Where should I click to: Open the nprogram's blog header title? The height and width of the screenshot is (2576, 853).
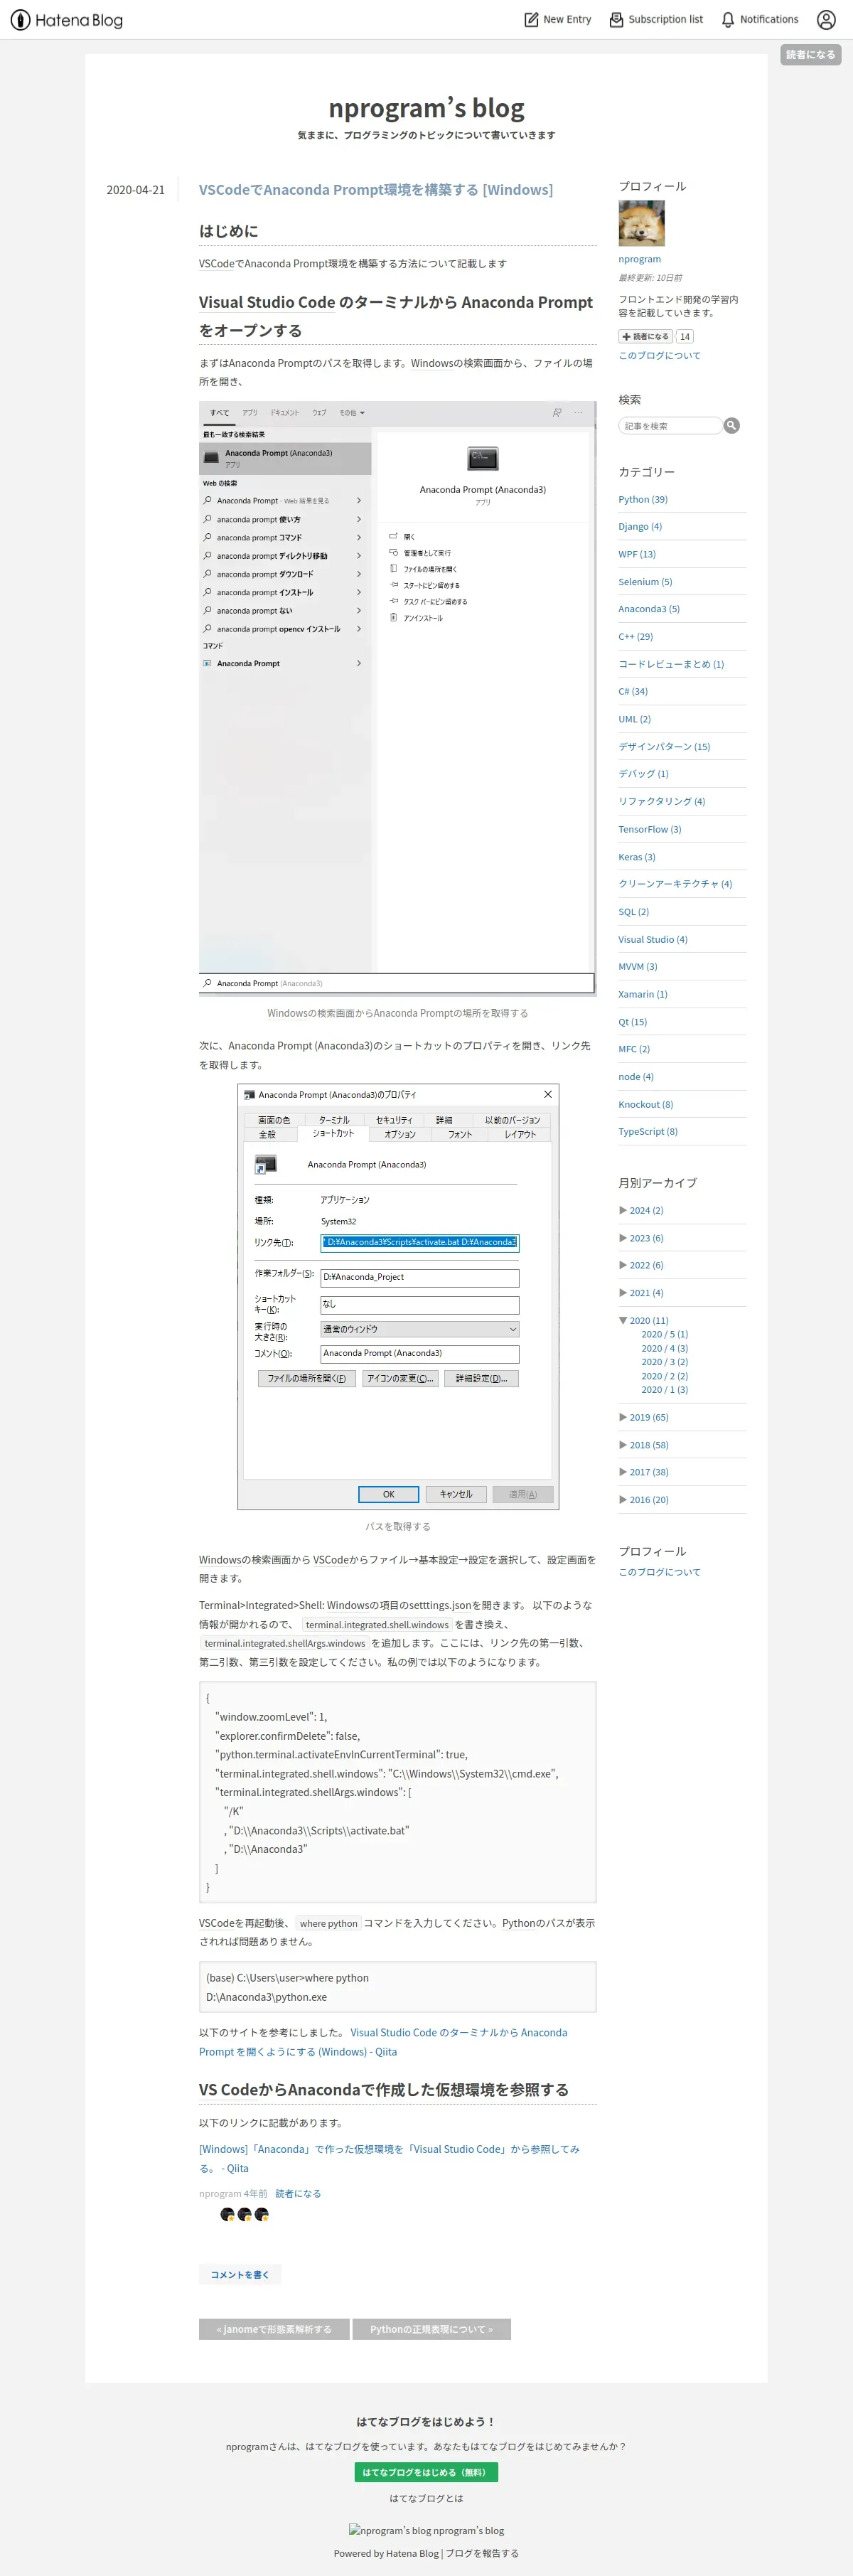tap(426, 108)
